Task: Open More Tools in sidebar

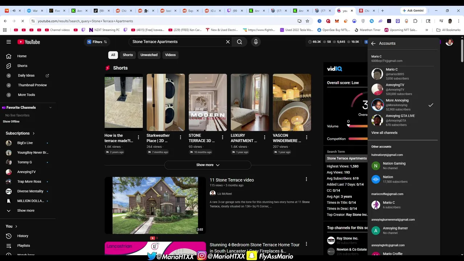Action: click(x=26, y=95)
